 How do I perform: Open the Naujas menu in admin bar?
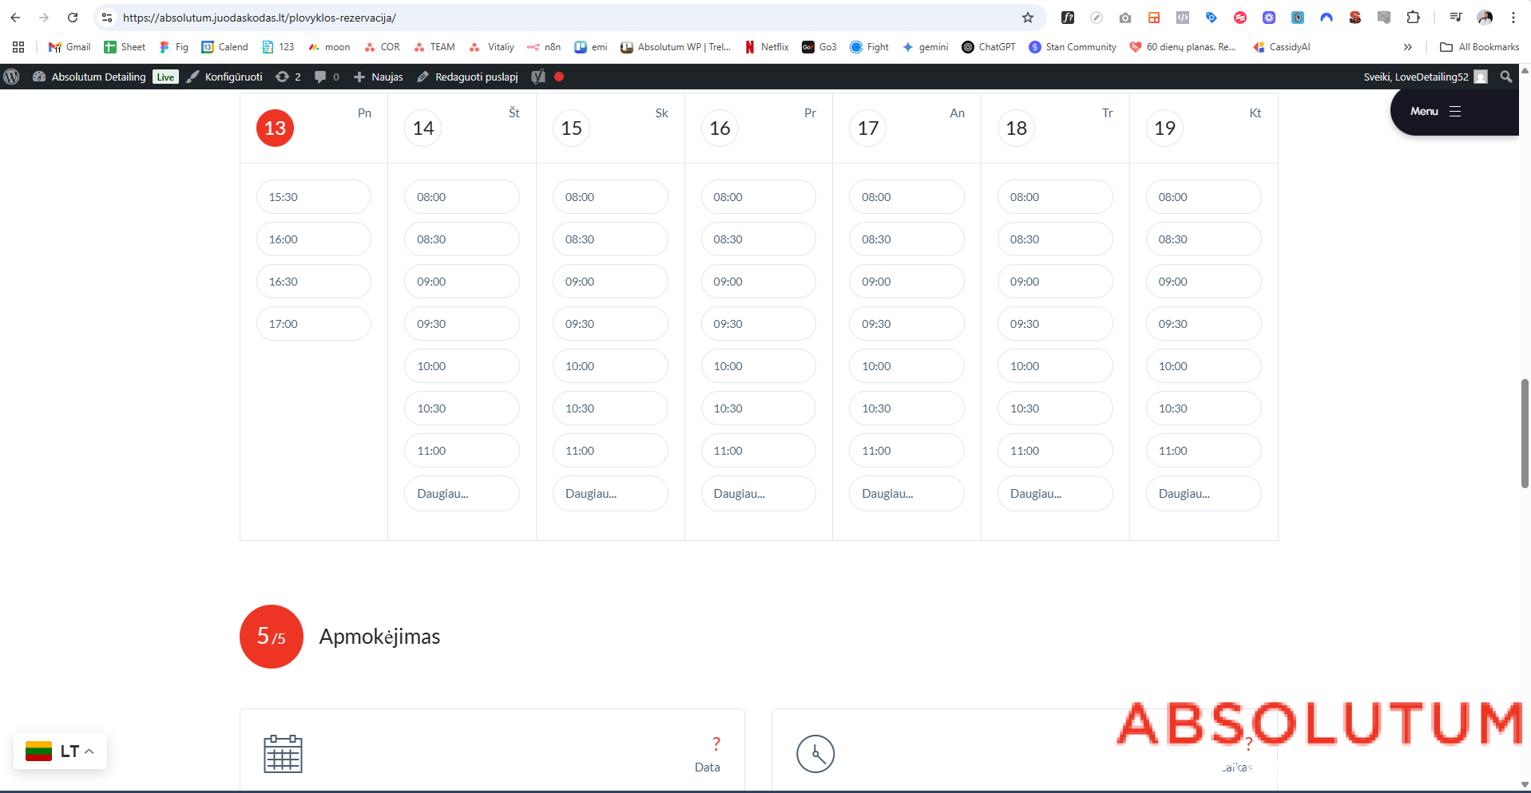tap(379, 77)
